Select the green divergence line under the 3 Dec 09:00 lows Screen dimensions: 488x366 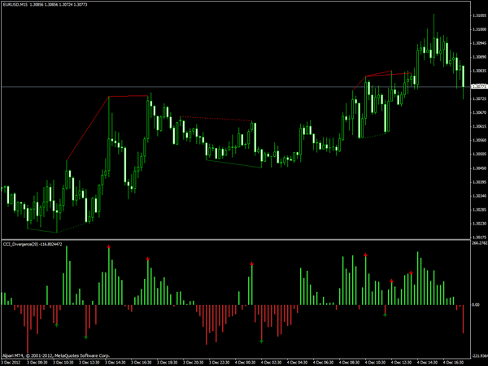click(42, 231)
